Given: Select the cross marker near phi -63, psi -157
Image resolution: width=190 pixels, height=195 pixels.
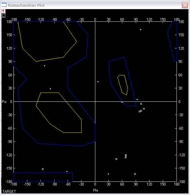Looking at the screenshot, I should (x=67, y=171).
